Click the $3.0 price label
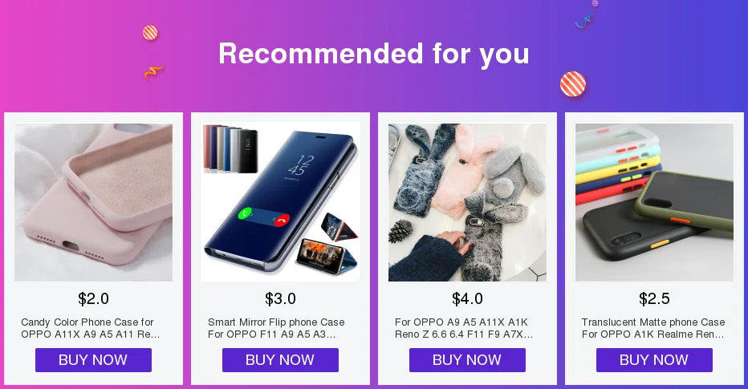748x389 pixels. pyautogui.click(x=281, y=299)
